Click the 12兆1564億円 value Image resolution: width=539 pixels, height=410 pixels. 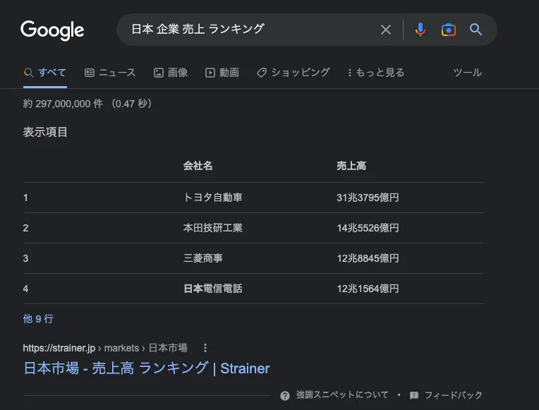368,288
